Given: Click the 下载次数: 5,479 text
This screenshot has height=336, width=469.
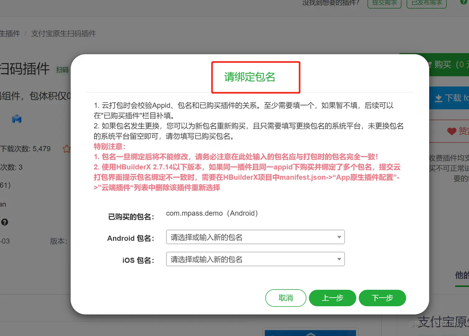Looking at the screenshot, I should (25, 149).
